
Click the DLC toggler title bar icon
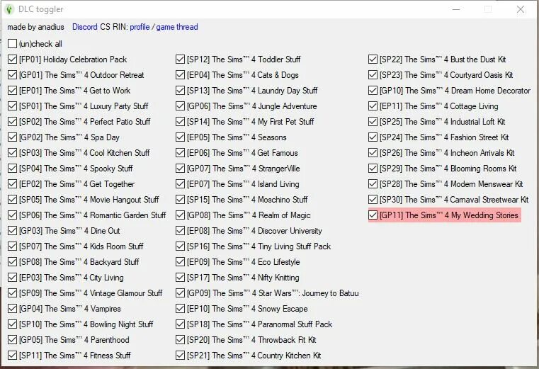tap(9, 9)
